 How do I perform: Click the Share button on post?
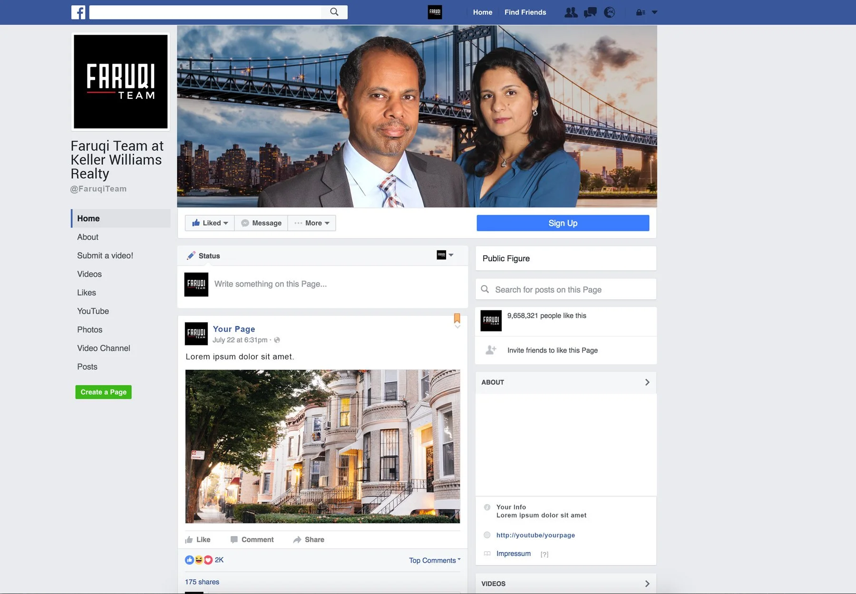pos(309,539)
